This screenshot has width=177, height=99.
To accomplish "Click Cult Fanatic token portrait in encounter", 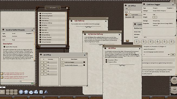I will coord(126,15).
